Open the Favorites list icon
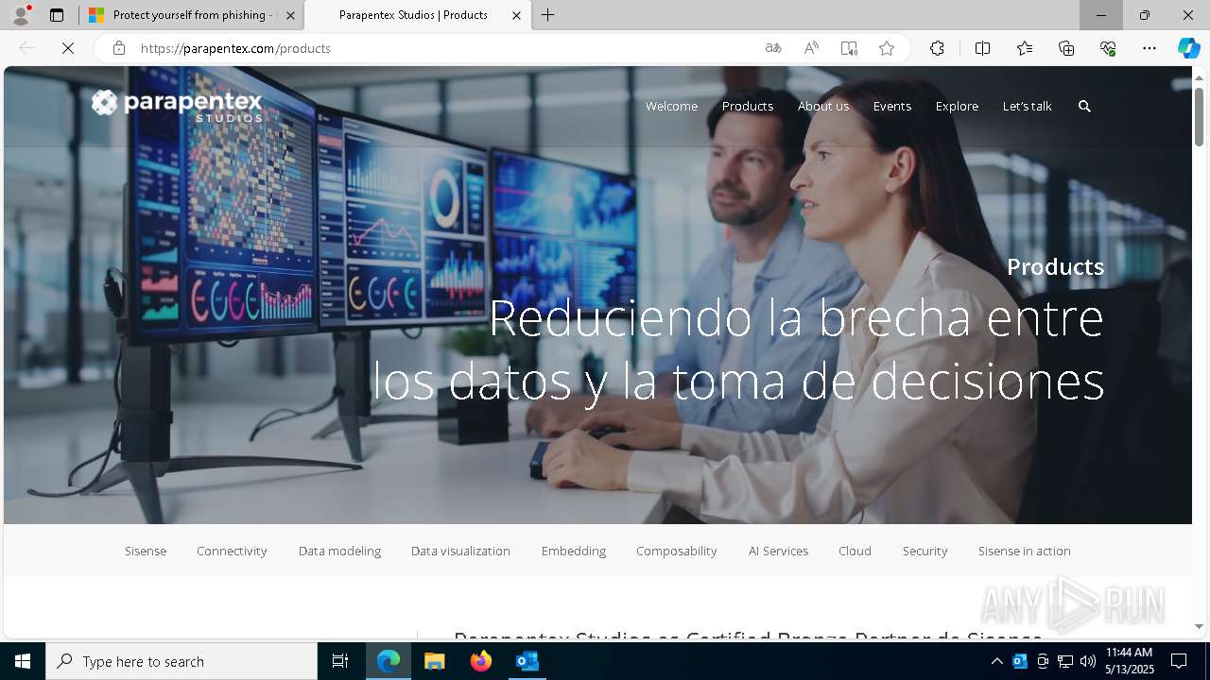Viewport: 1210px width, 680px height. pos(1025,48)
